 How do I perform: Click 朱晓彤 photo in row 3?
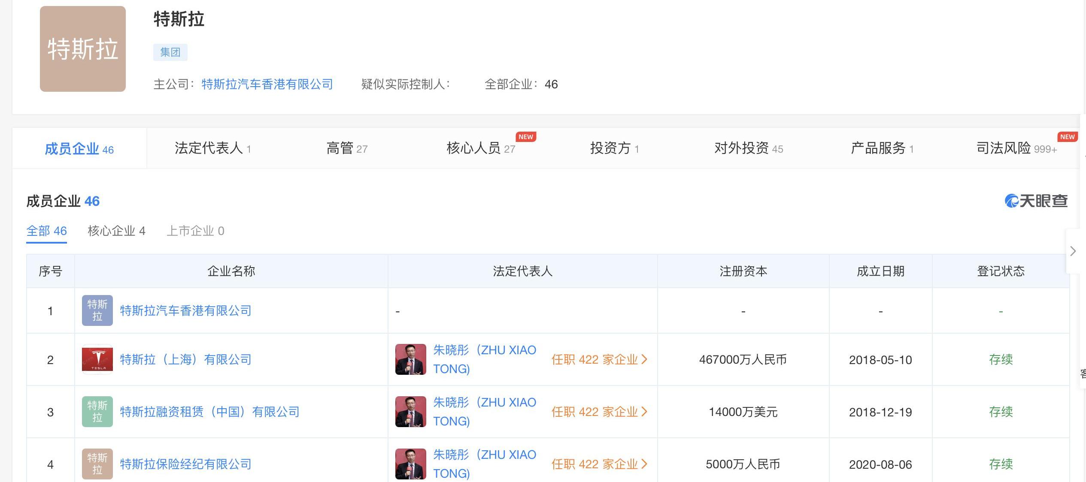coord(410,412)
